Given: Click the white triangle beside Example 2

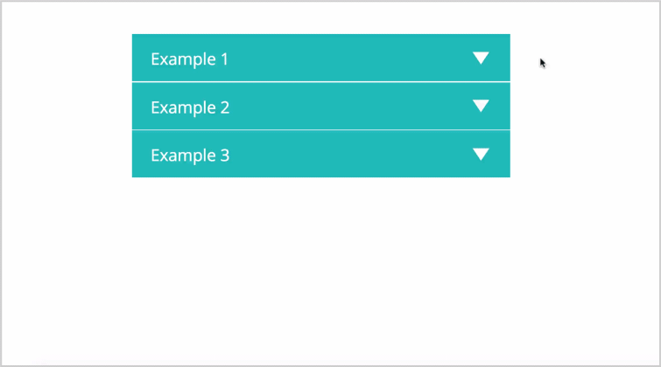Looking at the screenshot, I should (x=481, y=106).
